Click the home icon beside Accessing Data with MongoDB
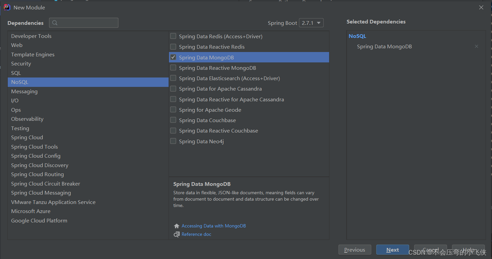This screenshot has width=492, height=259. [x=177, y=226]
